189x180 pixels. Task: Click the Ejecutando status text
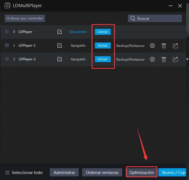pos(78,32)
